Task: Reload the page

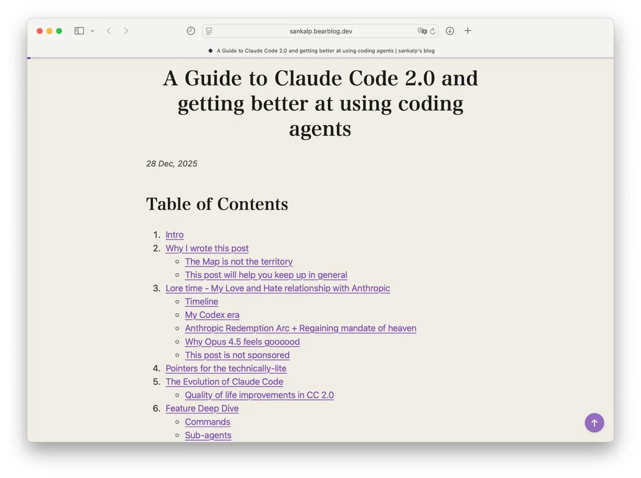Action: [x=433, y=31]
